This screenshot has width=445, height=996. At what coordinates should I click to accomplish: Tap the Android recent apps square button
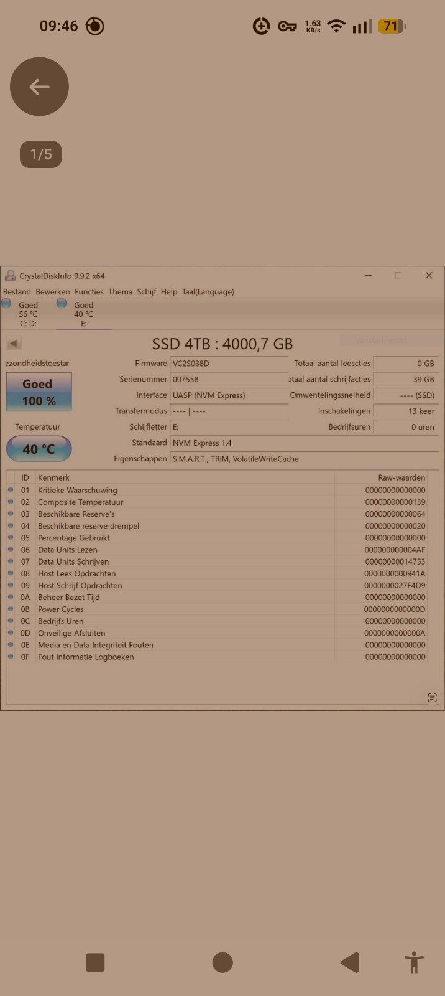[95, 962]
